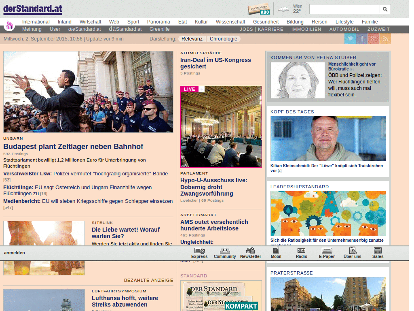Open Sales in bottom toolbar
This screenshot has width=414, height=311.
pos(378,253)
